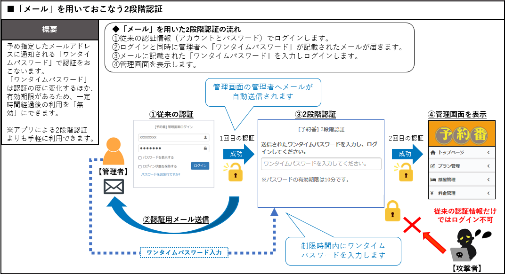The width and height of the screenshot is (505, 274).
Task: Click the bed icon beside 部屋管理
Action: tap(433, 180)
